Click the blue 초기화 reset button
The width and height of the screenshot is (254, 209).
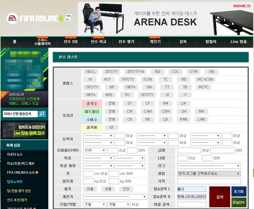pos(239,192)
